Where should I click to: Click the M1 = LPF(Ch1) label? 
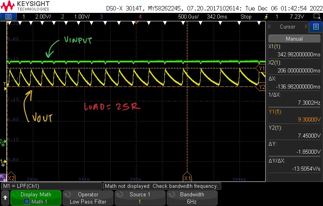(x=21, y=186)
